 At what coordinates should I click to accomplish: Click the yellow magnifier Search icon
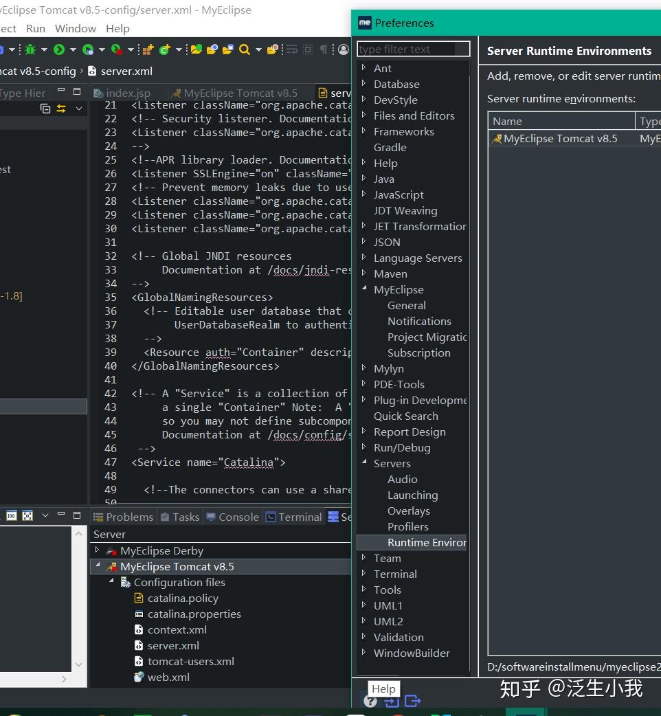[x=244, y=49]
